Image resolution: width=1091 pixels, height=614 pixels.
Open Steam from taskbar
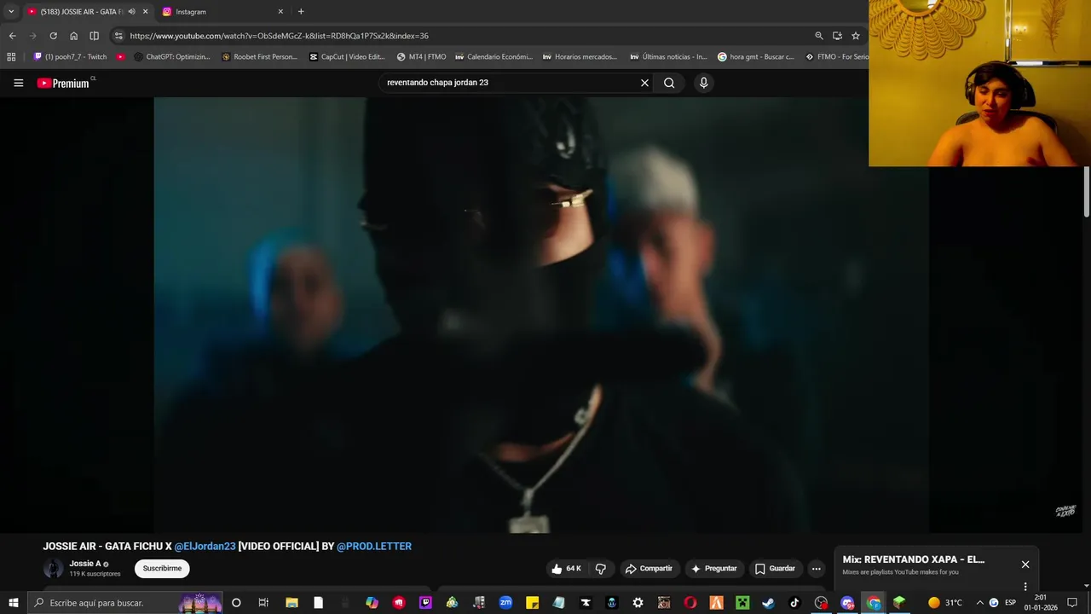768,603
